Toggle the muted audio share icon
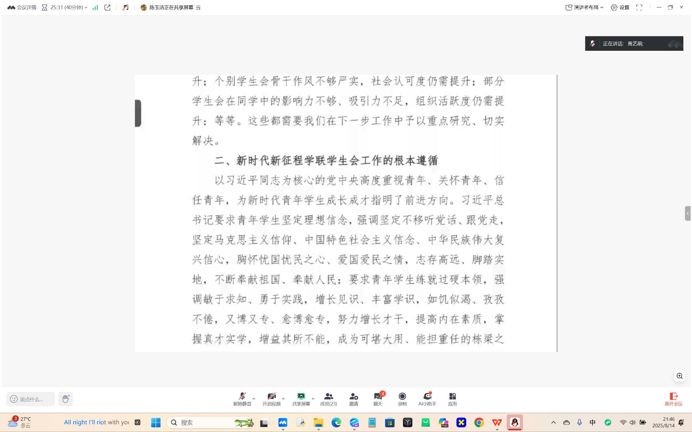The width and height of the screenshot is (692, 432). point(125,7)
